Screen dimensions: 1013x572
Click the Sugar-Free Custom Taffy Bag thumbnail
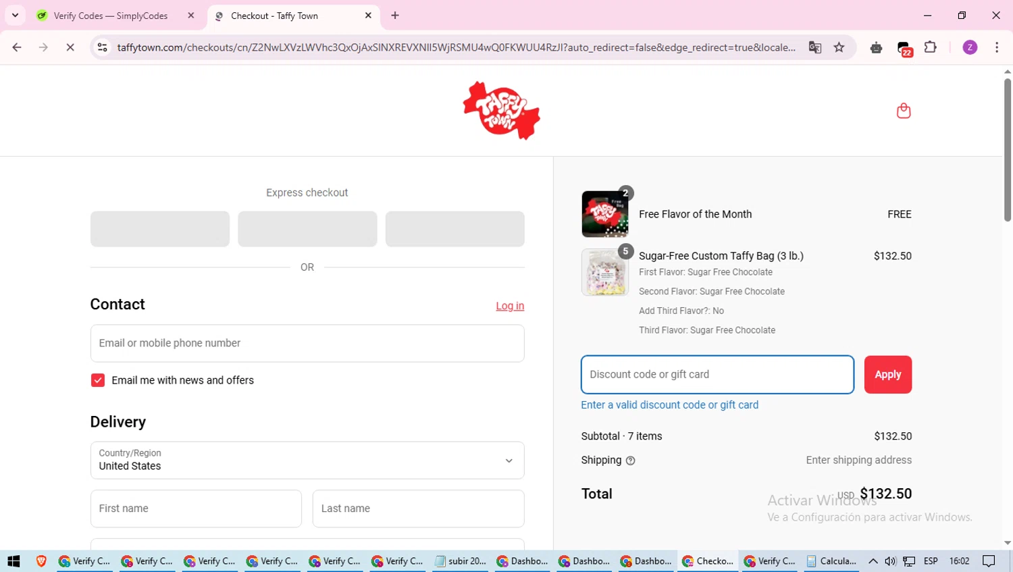pyautogui.click(x=605, y=272)
